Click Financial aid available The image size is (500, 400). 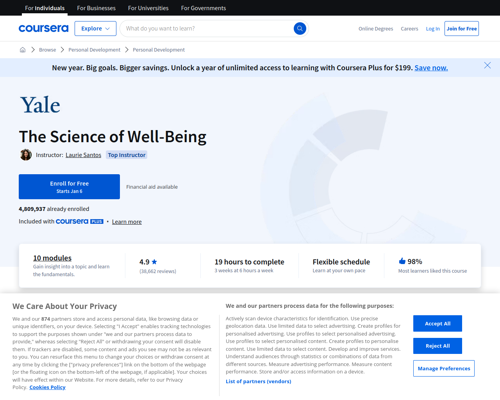[152, 187]
